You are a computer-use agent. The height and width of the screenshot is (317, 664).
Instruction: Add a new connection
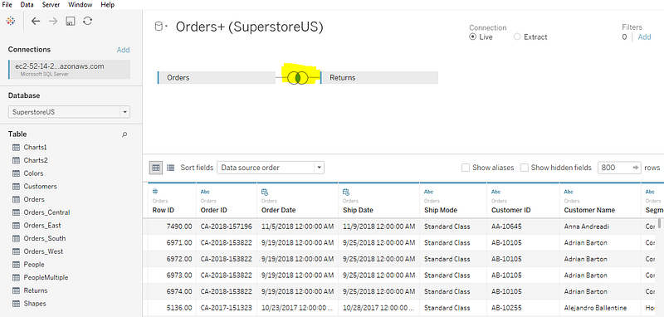(x=123, y=50)
